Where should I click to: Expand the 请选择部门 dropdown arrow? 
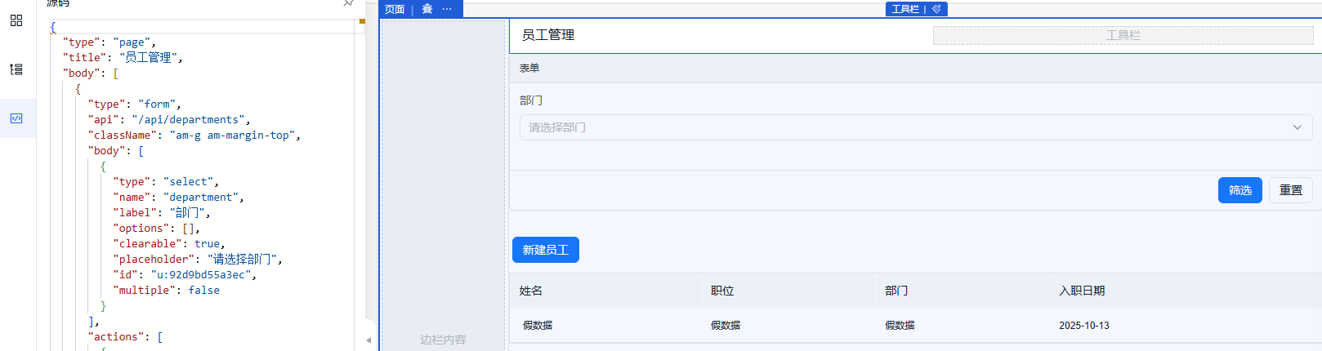click(1297, 127)
